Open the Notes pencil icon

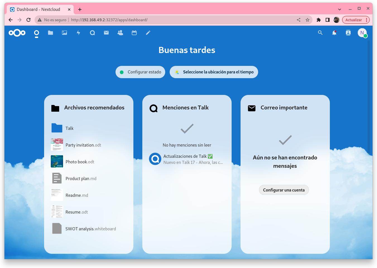(x=148, y=33)
